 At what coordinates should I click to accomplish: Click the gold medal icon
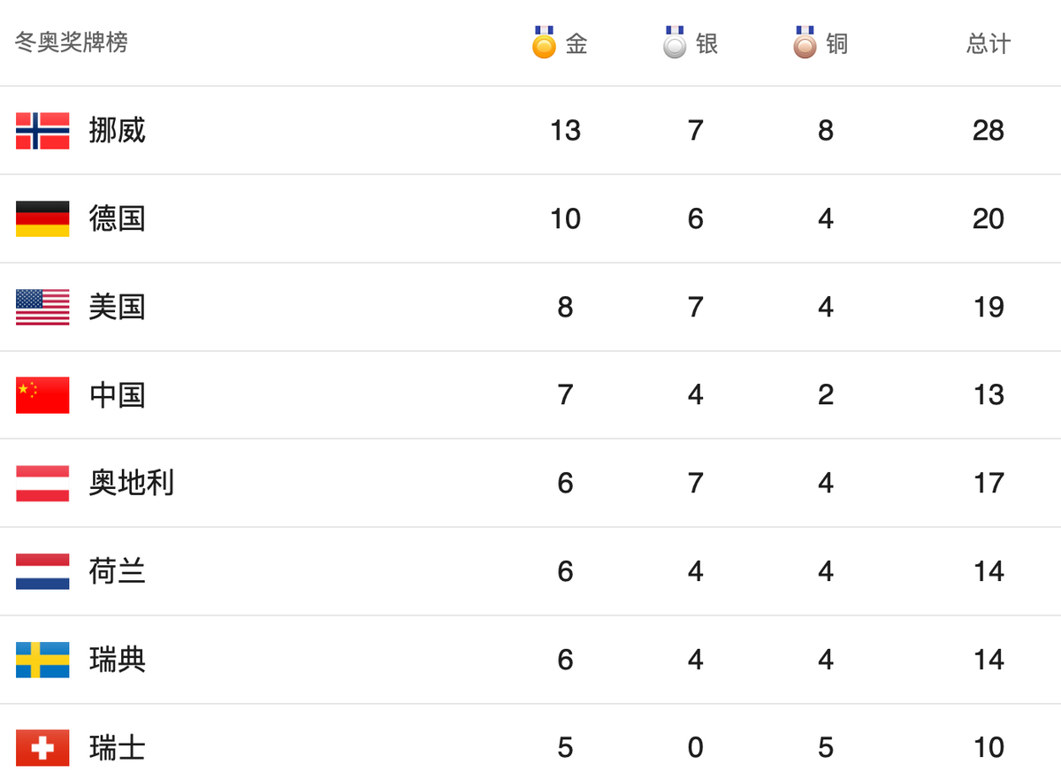coord(544,42)
